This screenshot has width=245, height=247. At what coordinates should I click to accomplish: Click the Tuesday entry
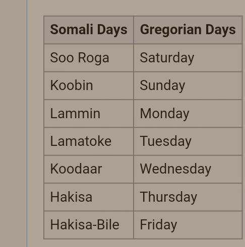[188, 141]
